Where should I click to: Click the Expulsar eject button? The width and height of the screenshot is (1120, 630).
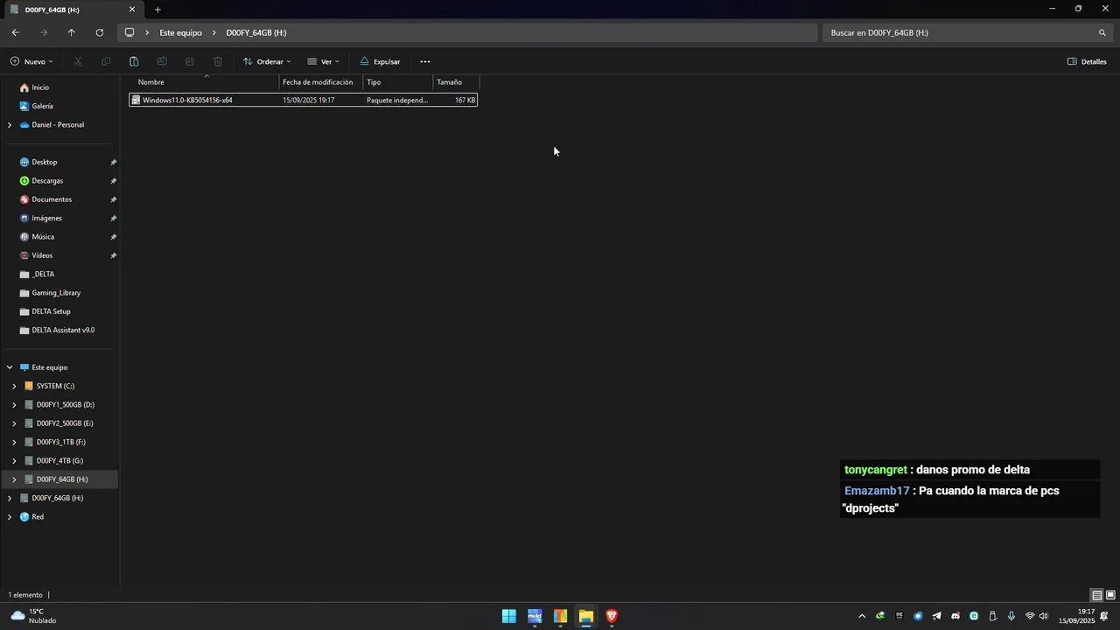pyautogui.click(x=380, y=61)
